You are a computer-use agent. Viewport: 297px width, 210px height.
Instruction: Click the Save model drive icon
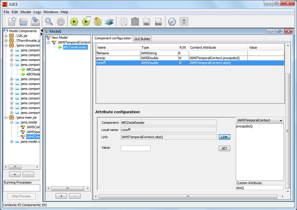[x=35, y=22]
